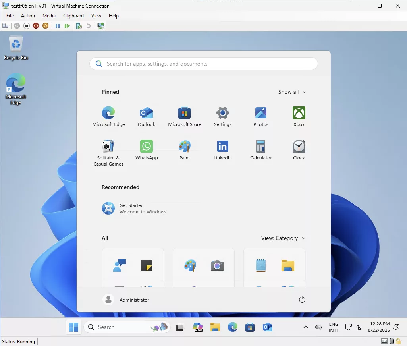Click the red Shut Down toolbar icon
The width and height of the screenshot is (407, 346).
pos(36,26)
